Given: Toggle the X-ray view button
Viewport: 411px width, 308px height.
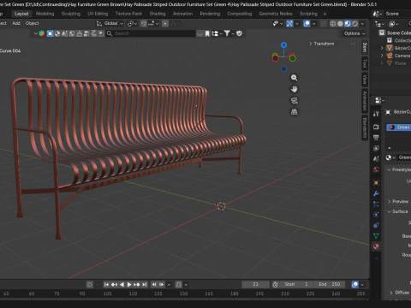Looking at the screenshot, I should 324,24.
